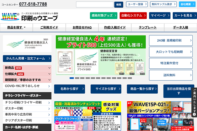The image size is (197, 131).
Task: Open 自動化システム page
Action: coord(133,16)
